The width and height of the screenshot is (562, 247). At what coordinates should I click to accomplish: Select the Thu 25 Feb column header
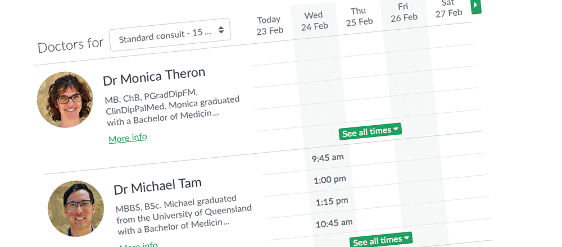click(x=359, y=16)
